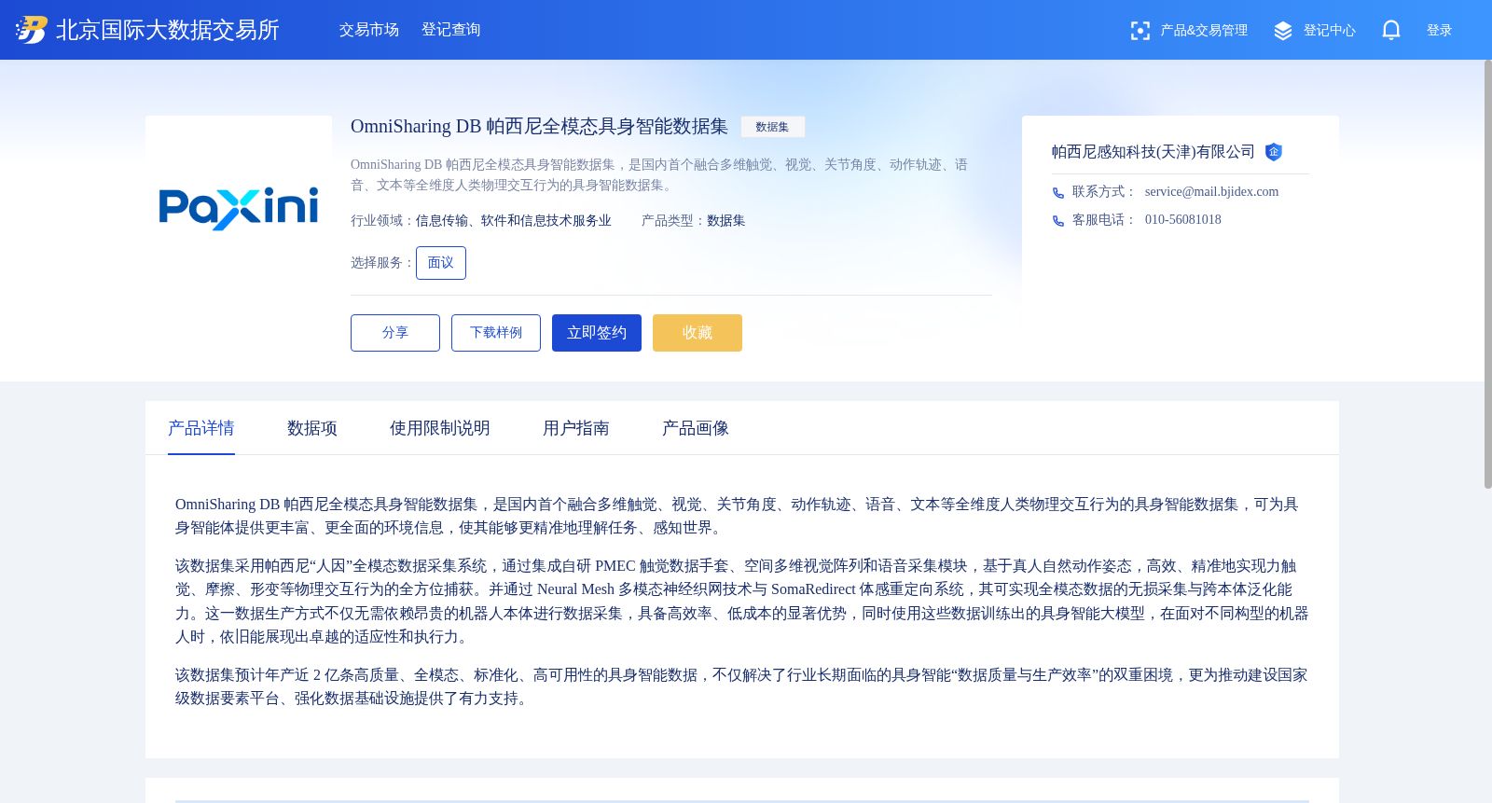
Task: Click the 登记中心 layers icon
Action: click(1283, 31)
